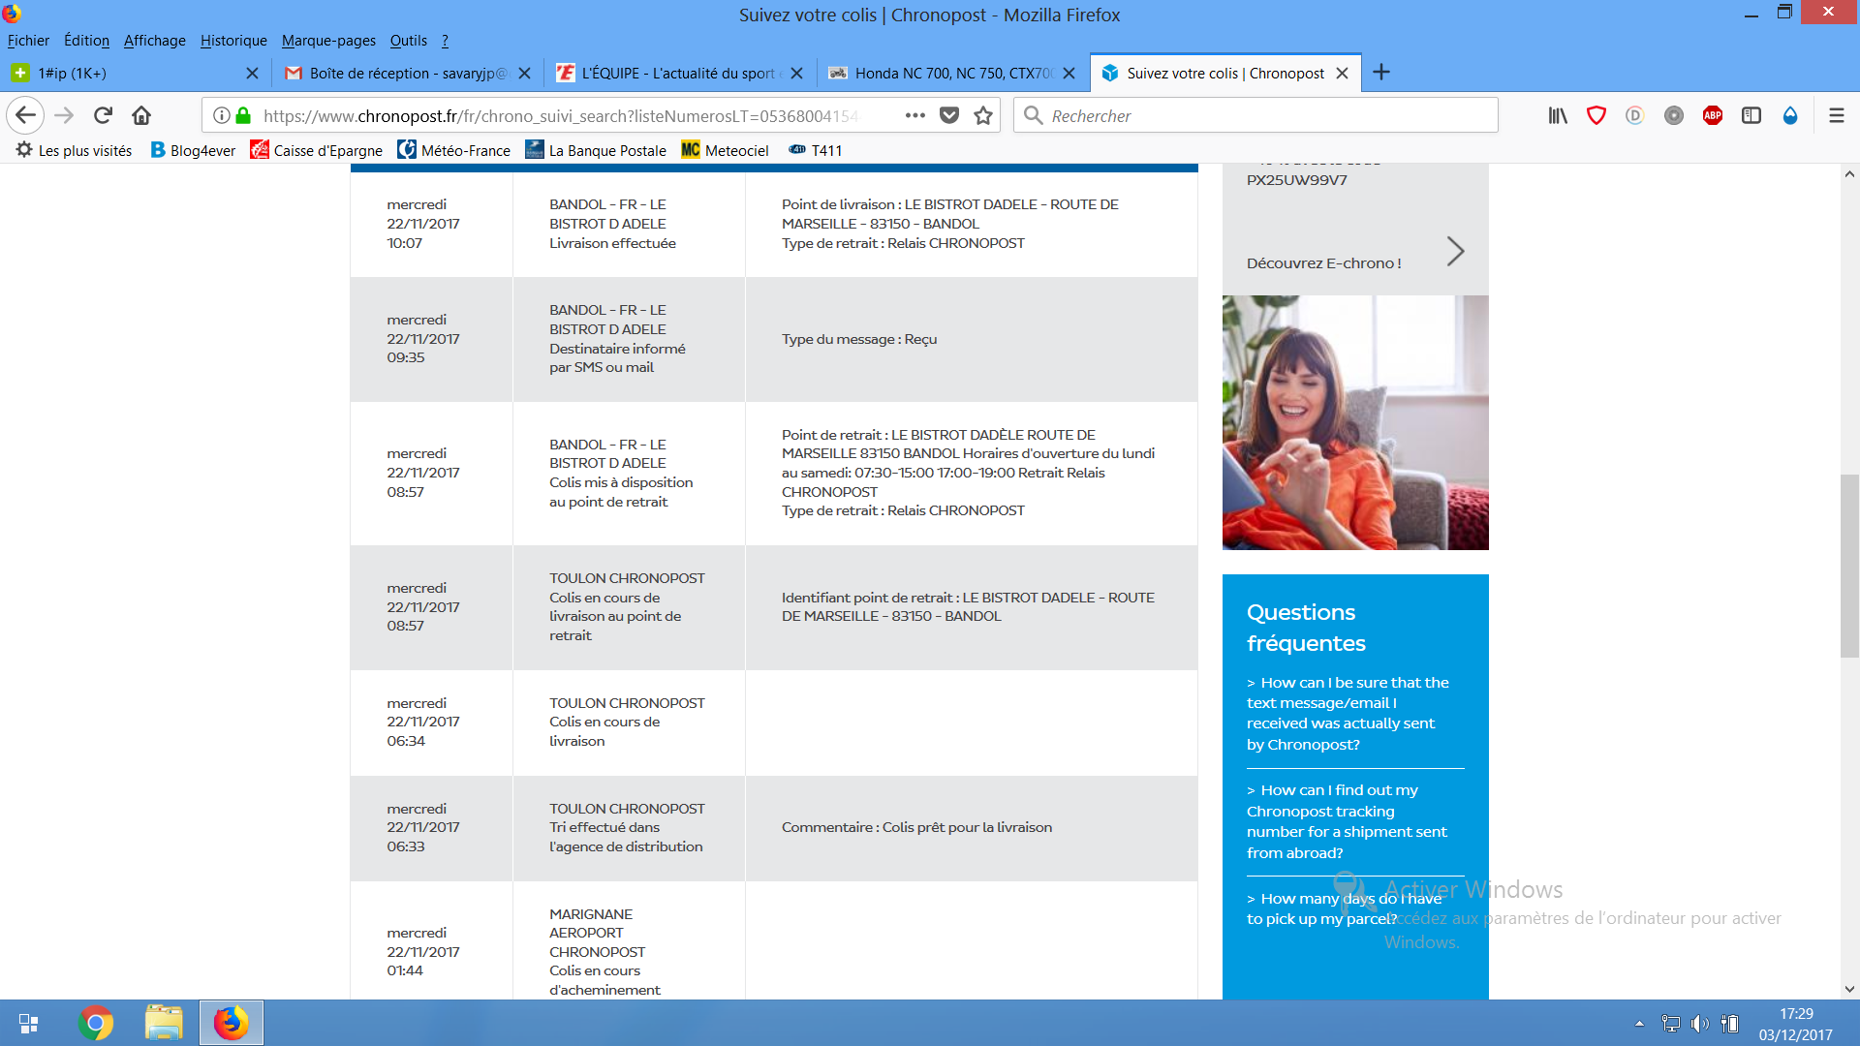Image resolution: width=1860 pixels, height=1046 pixels.
Task: Show hidden system tray icons
Action: point(1639,1023)
